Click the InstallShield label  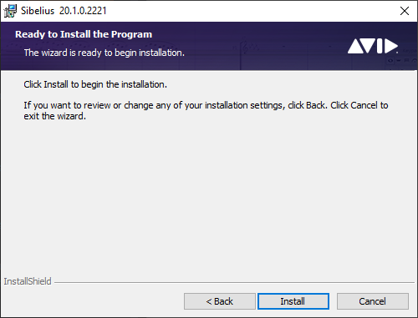[x=28, y=281]
